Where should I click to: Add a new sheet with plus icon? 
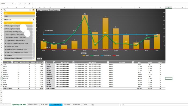point(93,105)
